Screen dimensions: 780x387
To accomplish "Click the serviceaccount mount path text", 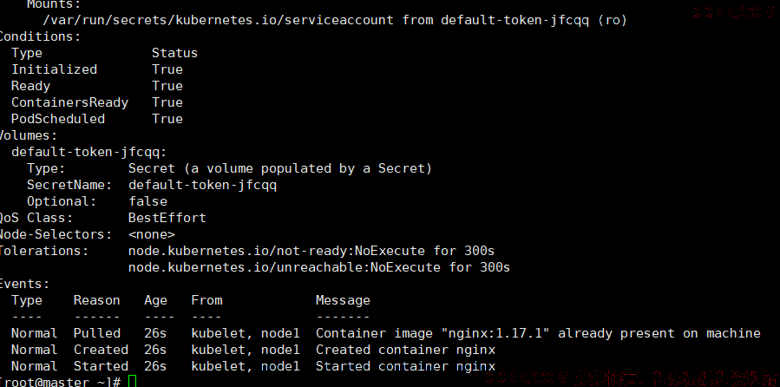I will click(x=218, y=21).
